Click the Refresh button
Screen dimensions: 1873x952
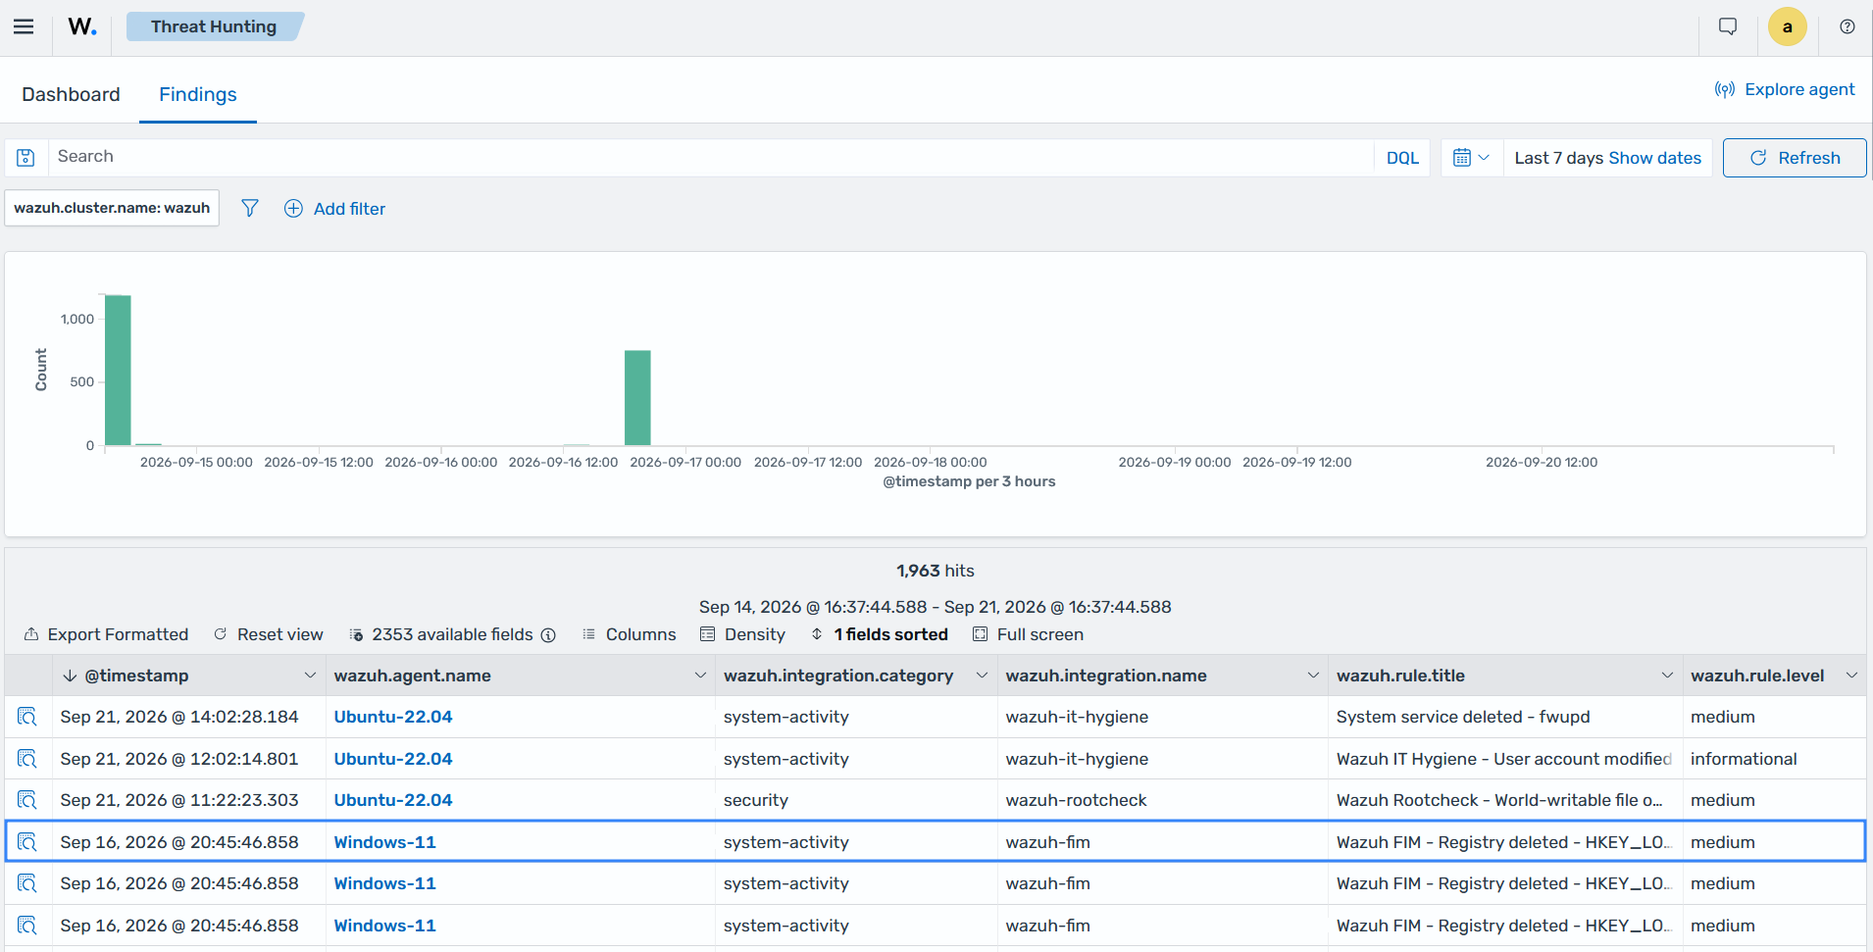[x=1795, y=158]
